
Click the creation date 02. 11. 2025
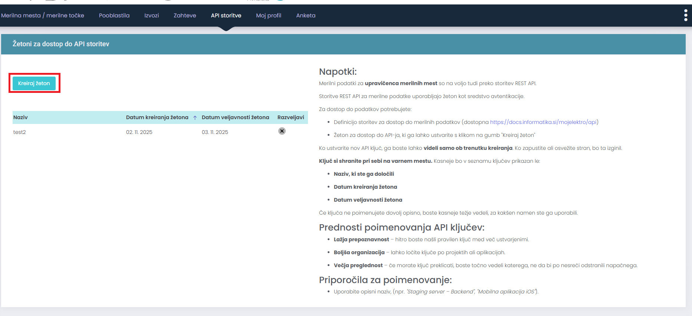pos(139,132)
